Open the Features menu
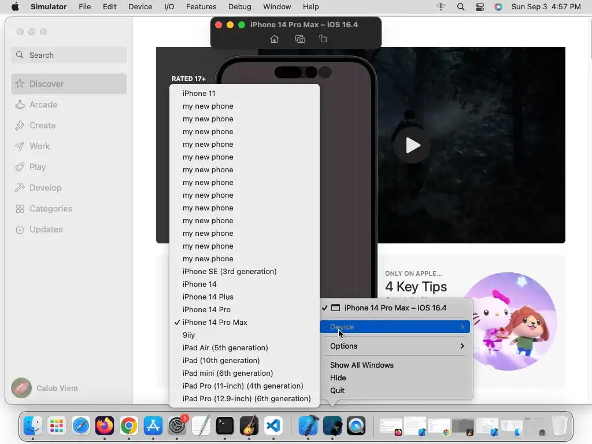This screenshot has height=444, width=592. [x=201, y=7]
